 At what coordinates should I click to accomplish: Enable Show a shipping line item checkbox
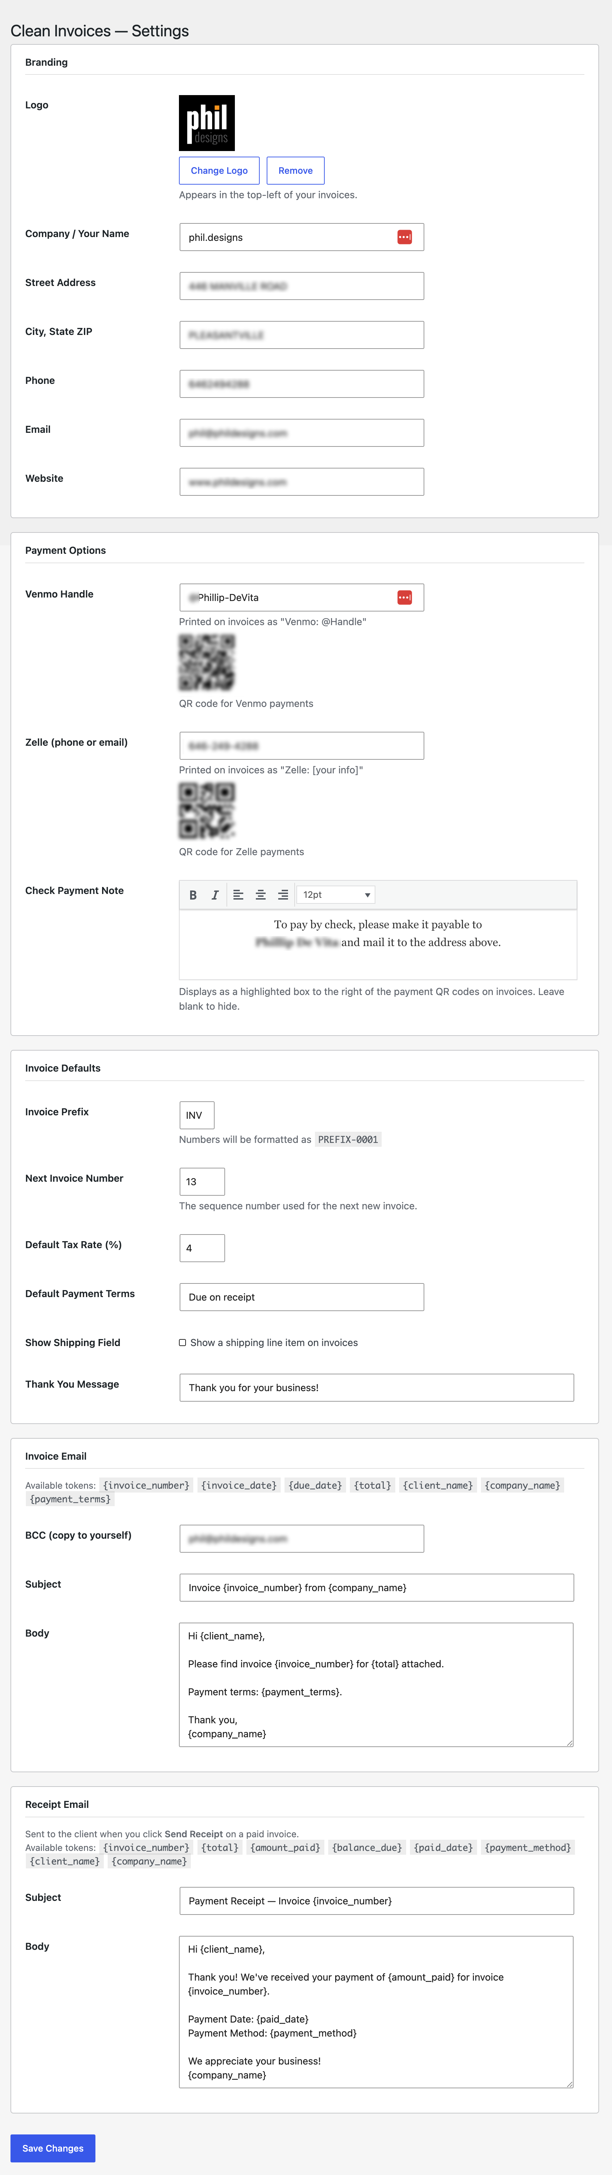click(x=182, y=1343)
